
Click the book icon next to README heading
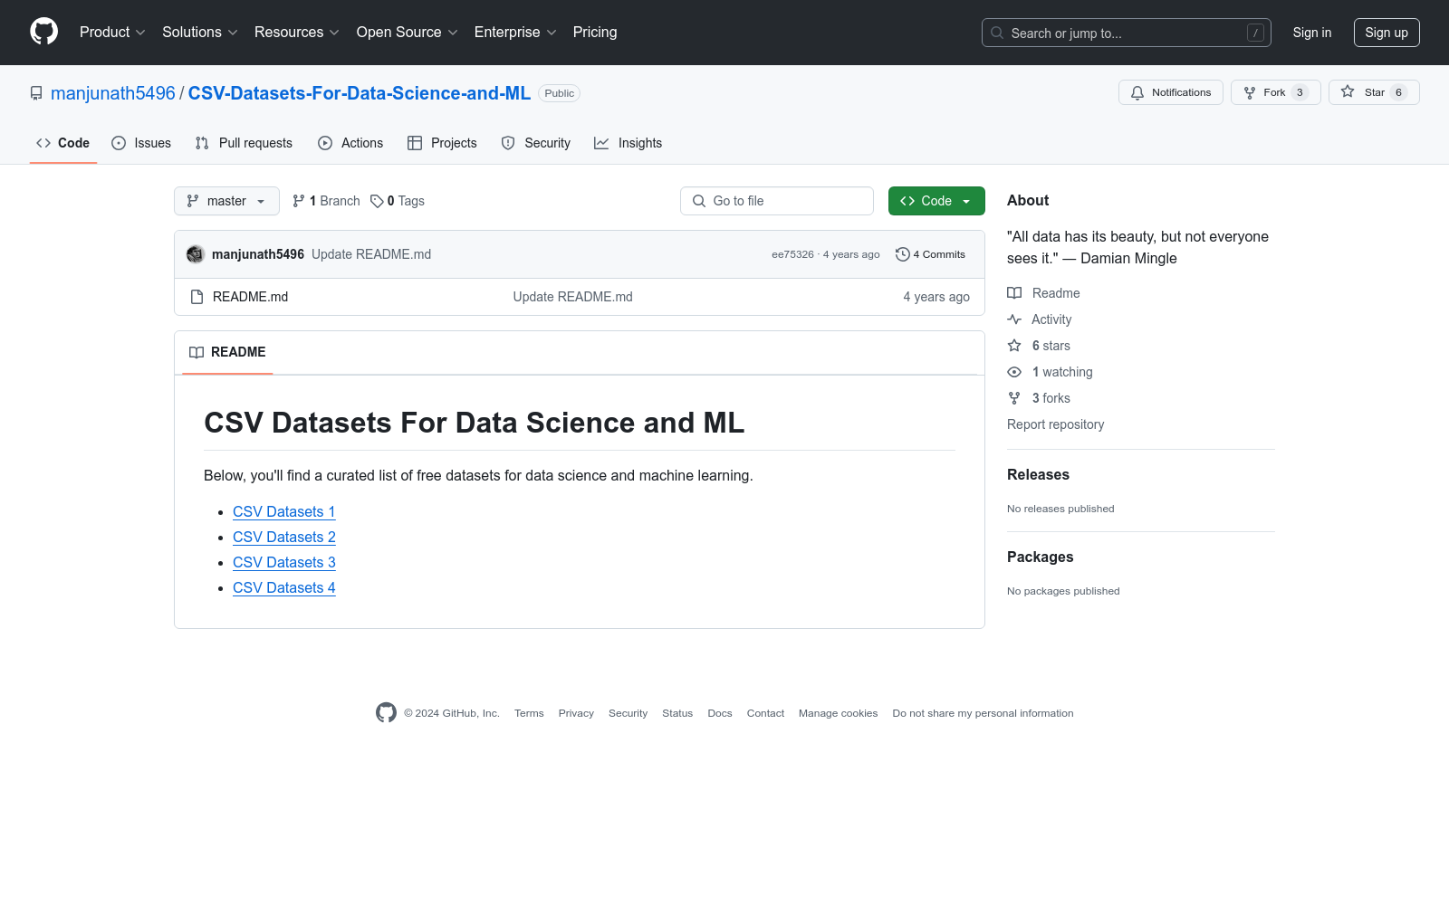[197, 352]
